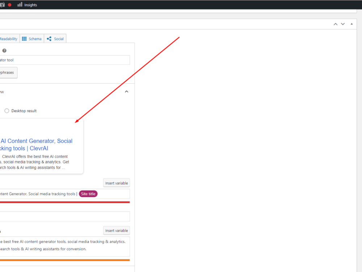Open Insights in the admin bar
Viewport: 362px width, 272px height.
point(27,5)
